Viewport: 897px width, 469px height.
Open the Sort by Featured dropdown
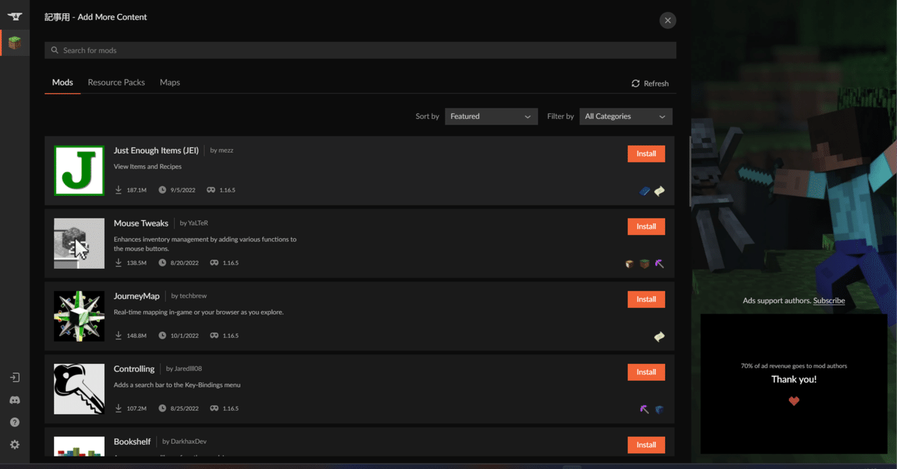tap(491, 116)
